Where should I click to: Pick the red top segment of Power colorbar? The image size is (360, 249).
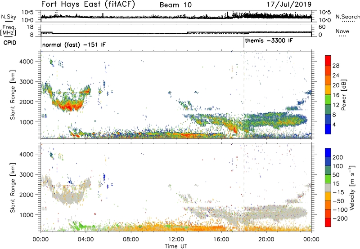coord(328,61)
